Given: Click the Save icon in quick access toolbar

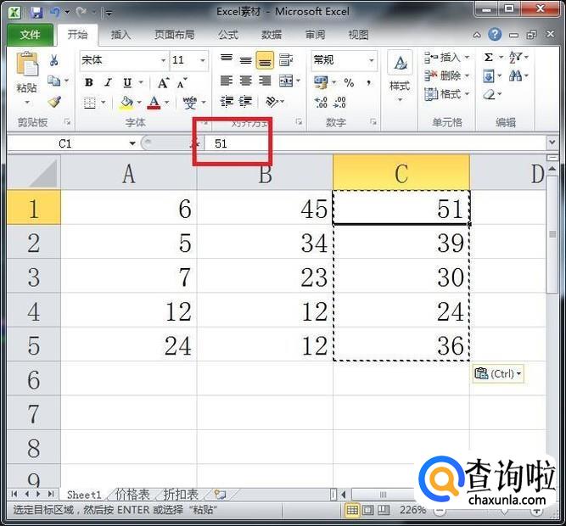Looking at the screenshot, I should coord(36,12).
